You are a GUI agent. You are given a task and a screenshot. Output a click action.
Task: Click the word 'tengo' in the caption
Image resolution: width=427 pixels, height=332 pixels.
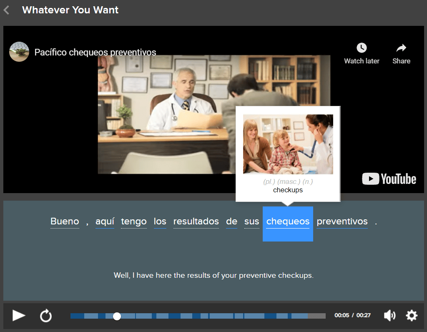pos(133,221)
